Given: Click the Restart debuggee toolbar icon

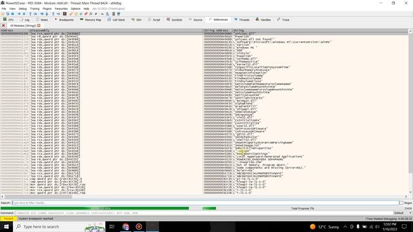Looking at the screenshot, I should pyautogui.click(x=8, y=14).
